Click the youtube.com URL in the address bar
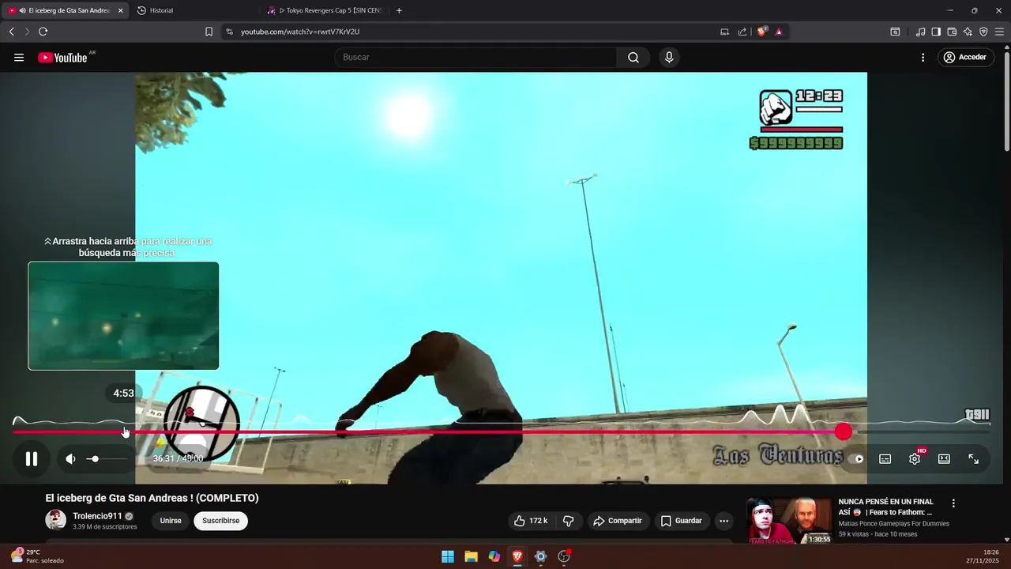Screen dimensions: 1011x569 (300, 32)
